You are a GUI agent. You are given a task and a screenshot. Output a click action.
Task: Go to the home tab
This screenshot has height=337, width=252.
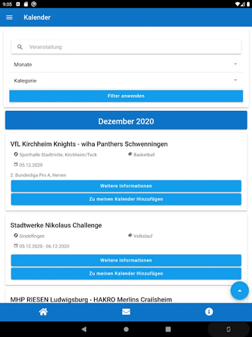pos(43,312)
